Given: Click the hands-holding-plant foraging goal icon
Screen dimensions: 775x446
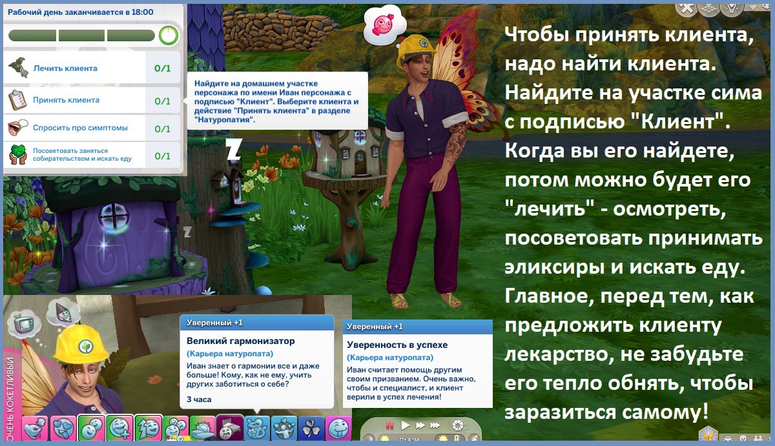Looking at the screenshot, I should coord(18,155).
